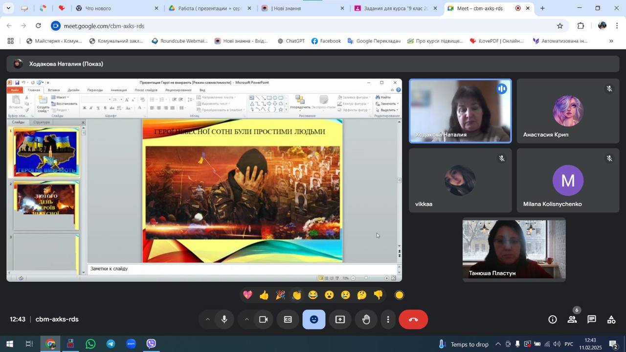Send the clapping hands reaction

[x=296, y=295]
